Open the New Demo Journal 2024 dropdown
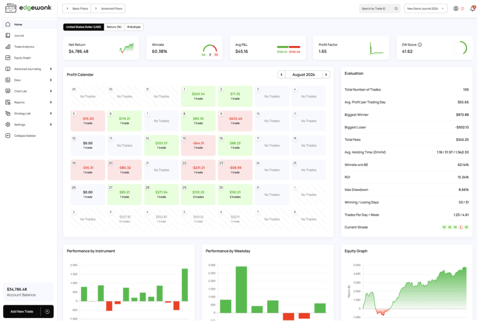This screenshot has height=321, width=478. pos(426,8)
